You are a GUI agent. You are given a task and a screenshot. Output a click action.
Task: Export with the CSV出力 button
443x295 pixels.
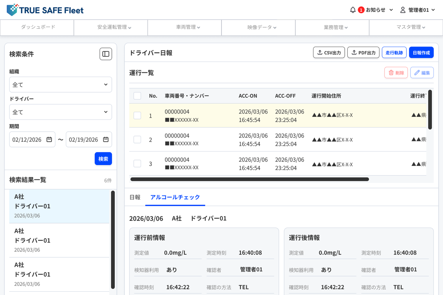329,52
